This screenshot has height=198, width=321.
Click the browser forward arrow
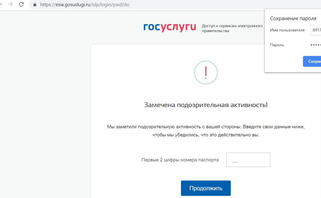tap(10, 4)
